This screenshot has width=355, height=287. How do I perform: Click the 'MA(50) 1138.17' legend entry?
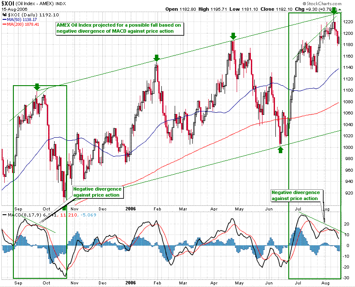click(22, 20)
